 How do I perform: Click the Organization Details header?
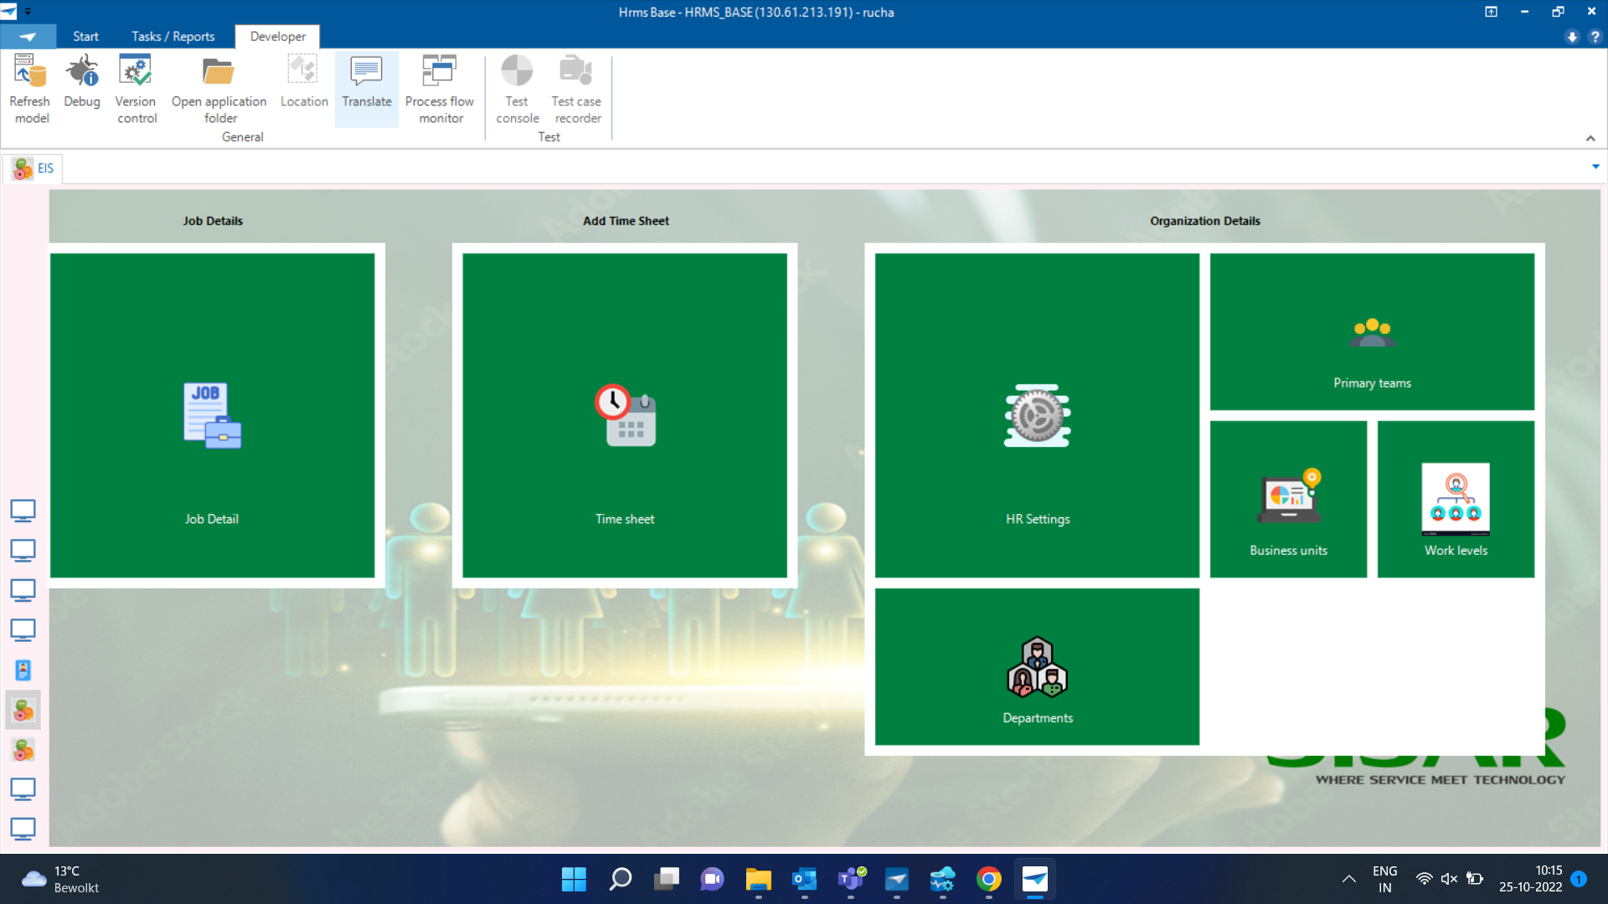tap(1204, 221)
